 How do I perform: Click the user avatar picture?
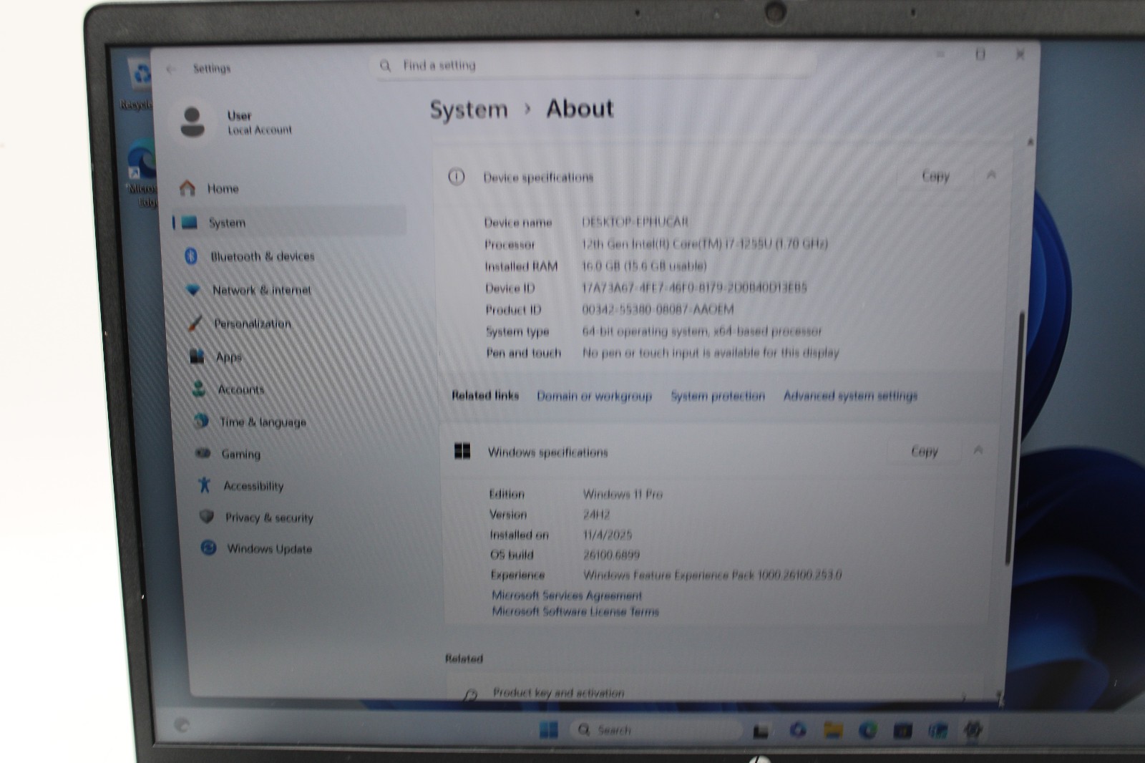(x=192, y=122)
